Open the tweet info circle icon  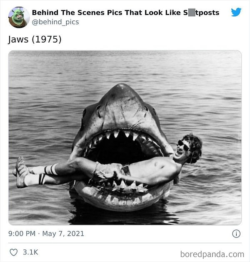click(236, 234)
